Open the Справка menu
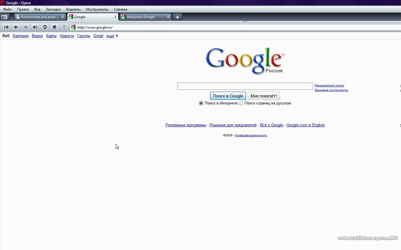The width and height of the screenshot is (401, 250). pos(121,9)
